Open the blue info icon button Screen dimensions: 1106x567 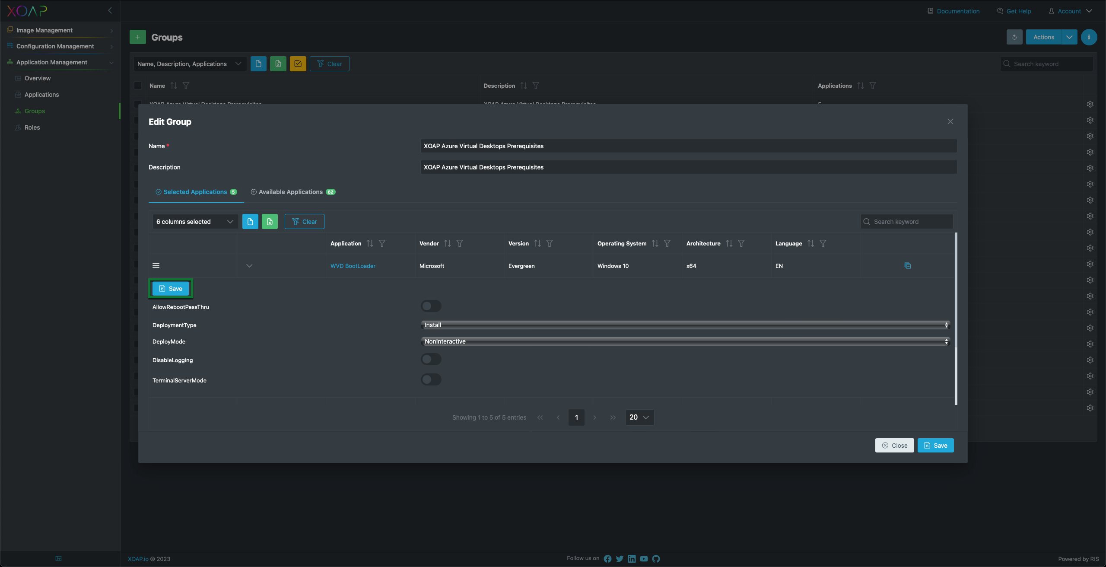[x=1089, y=37]
